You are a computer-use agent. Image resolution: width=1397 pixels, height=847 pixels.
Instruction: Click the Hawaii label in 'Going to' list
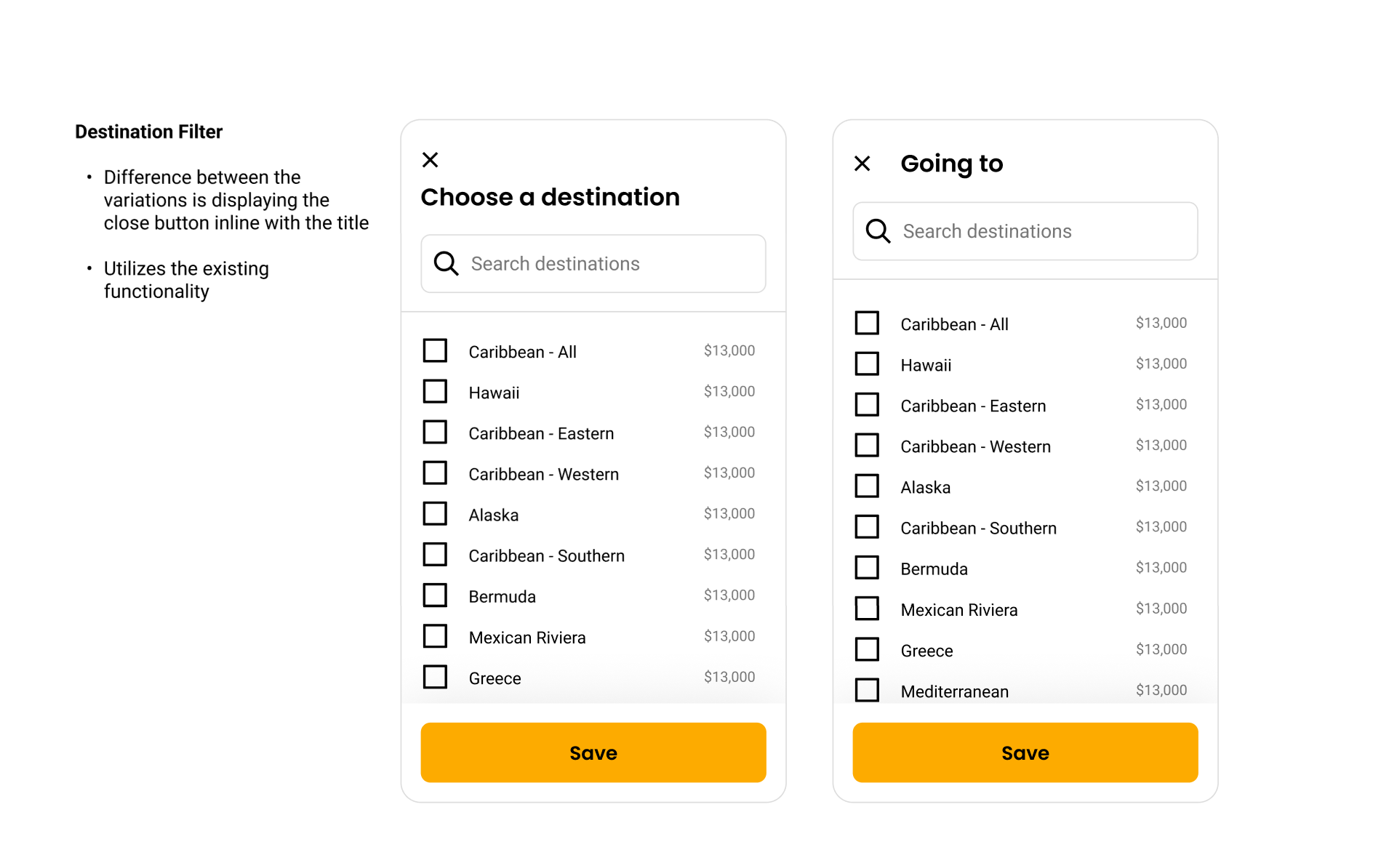[x=926, y=365]
